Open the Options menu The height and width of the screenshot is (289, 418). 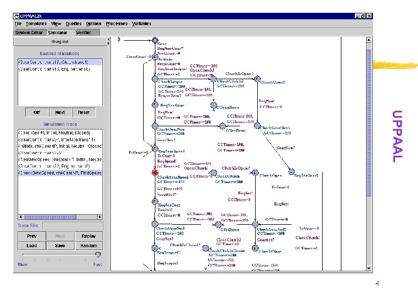click(x=94, y=24)
